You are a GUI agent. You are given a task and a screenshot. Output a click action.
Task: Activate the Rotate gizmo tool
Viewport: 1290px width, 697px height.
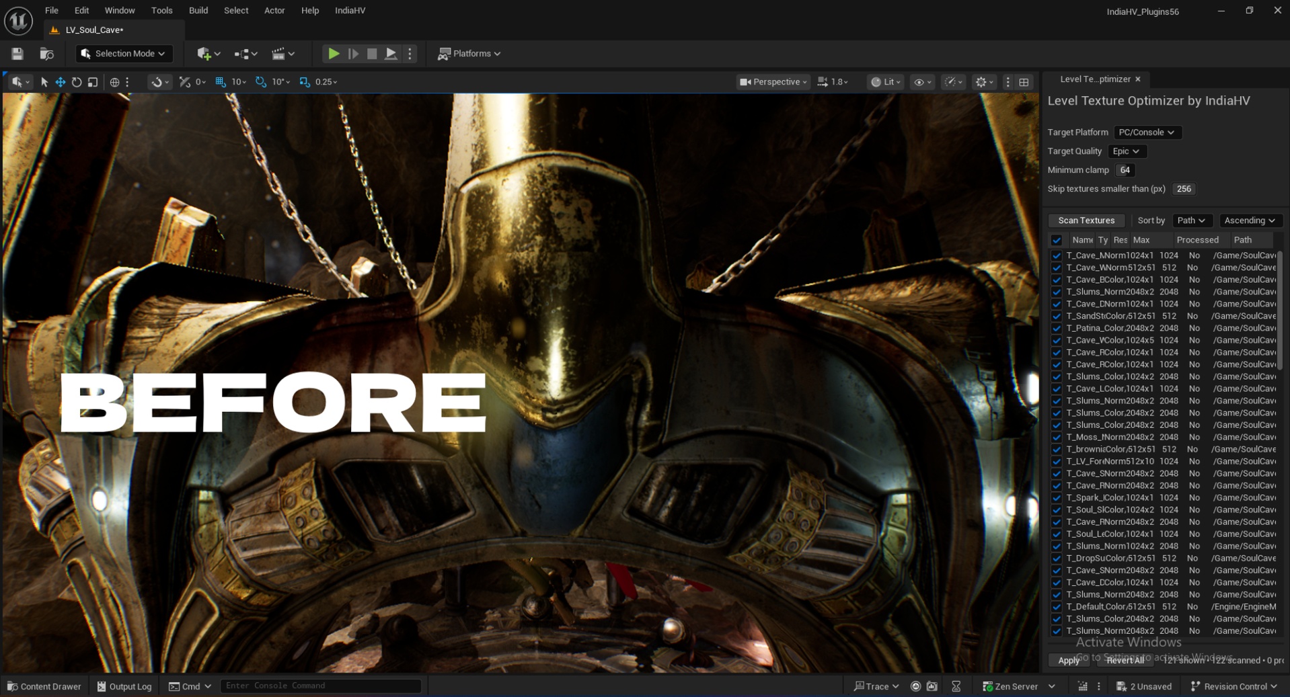click(77, 82)
